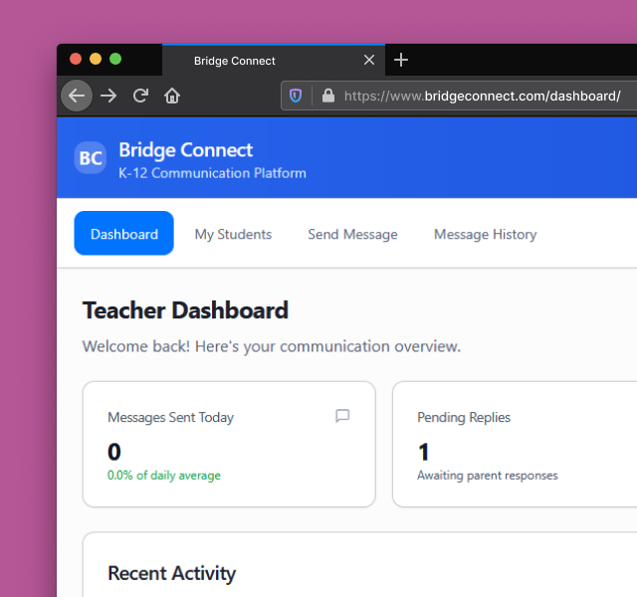Go to the Send Message tab

click(352, 235)
